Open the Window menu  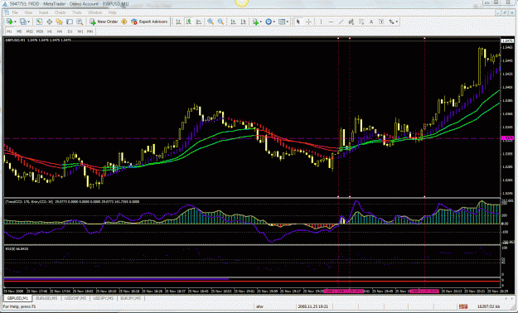[94, 12]
